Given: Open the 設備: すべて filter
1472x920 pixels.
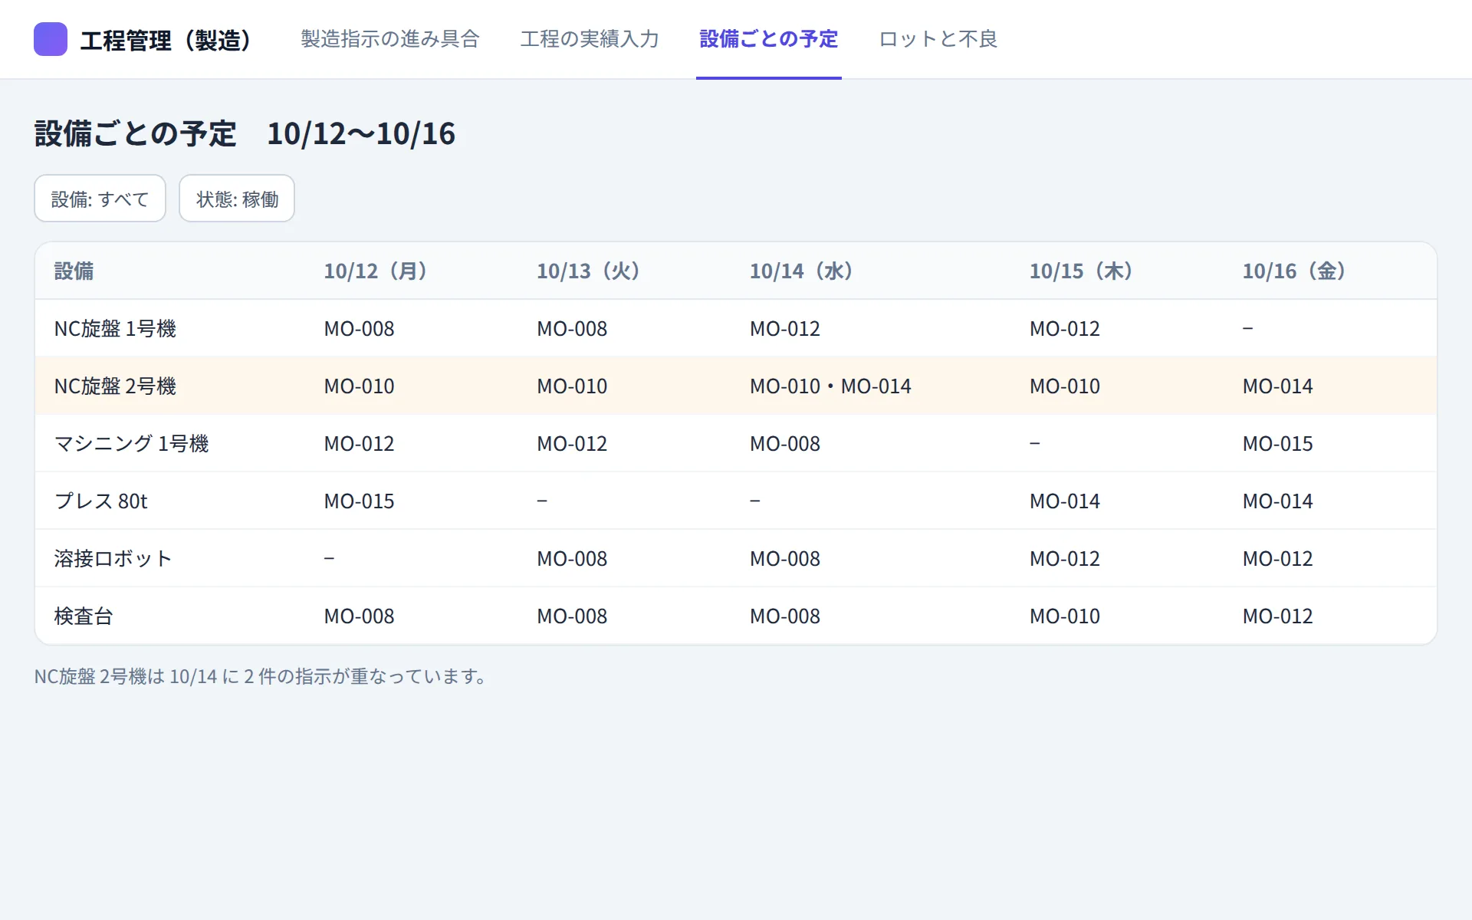Looking at the screenshot, I should coord(100,199).
